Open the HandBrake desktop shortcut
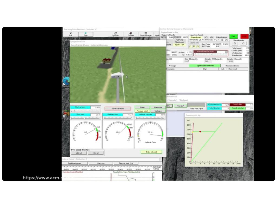Viewport: 277px width, 208px height. click(66, 115)
